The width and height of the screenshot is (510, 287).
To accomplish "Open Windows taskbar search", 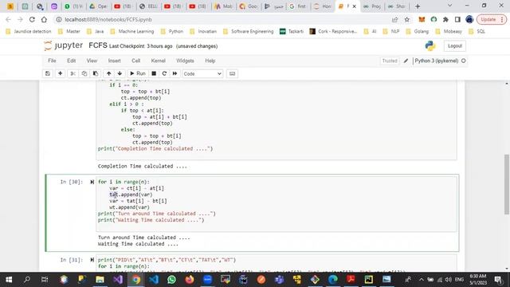I will coord(27,280).
